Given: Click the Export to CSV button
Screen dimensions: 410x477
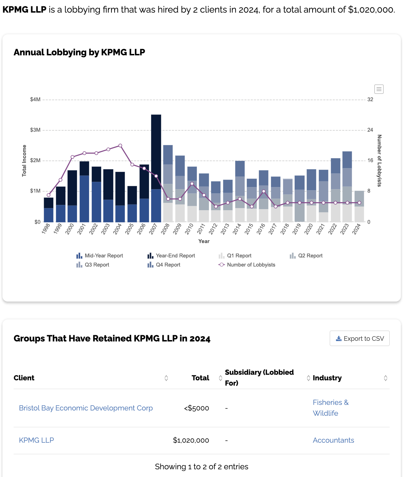Looking at the screenshot, I should point(360,338).
